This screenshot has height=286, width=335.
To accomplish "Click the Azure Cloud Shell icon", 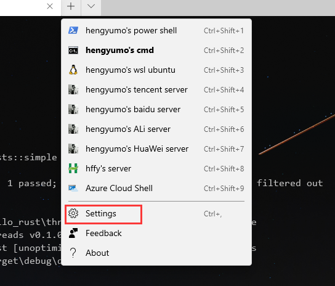I will pos(73,188).
